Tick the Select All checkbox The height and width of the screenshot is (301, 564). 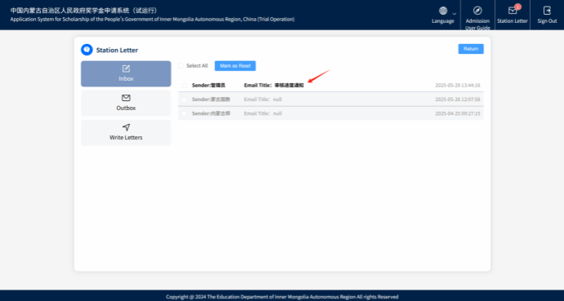coord(181,66)
